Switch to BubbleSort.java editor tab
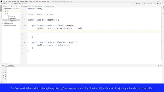This screenshot has height=92, width=164. [26, 6]
